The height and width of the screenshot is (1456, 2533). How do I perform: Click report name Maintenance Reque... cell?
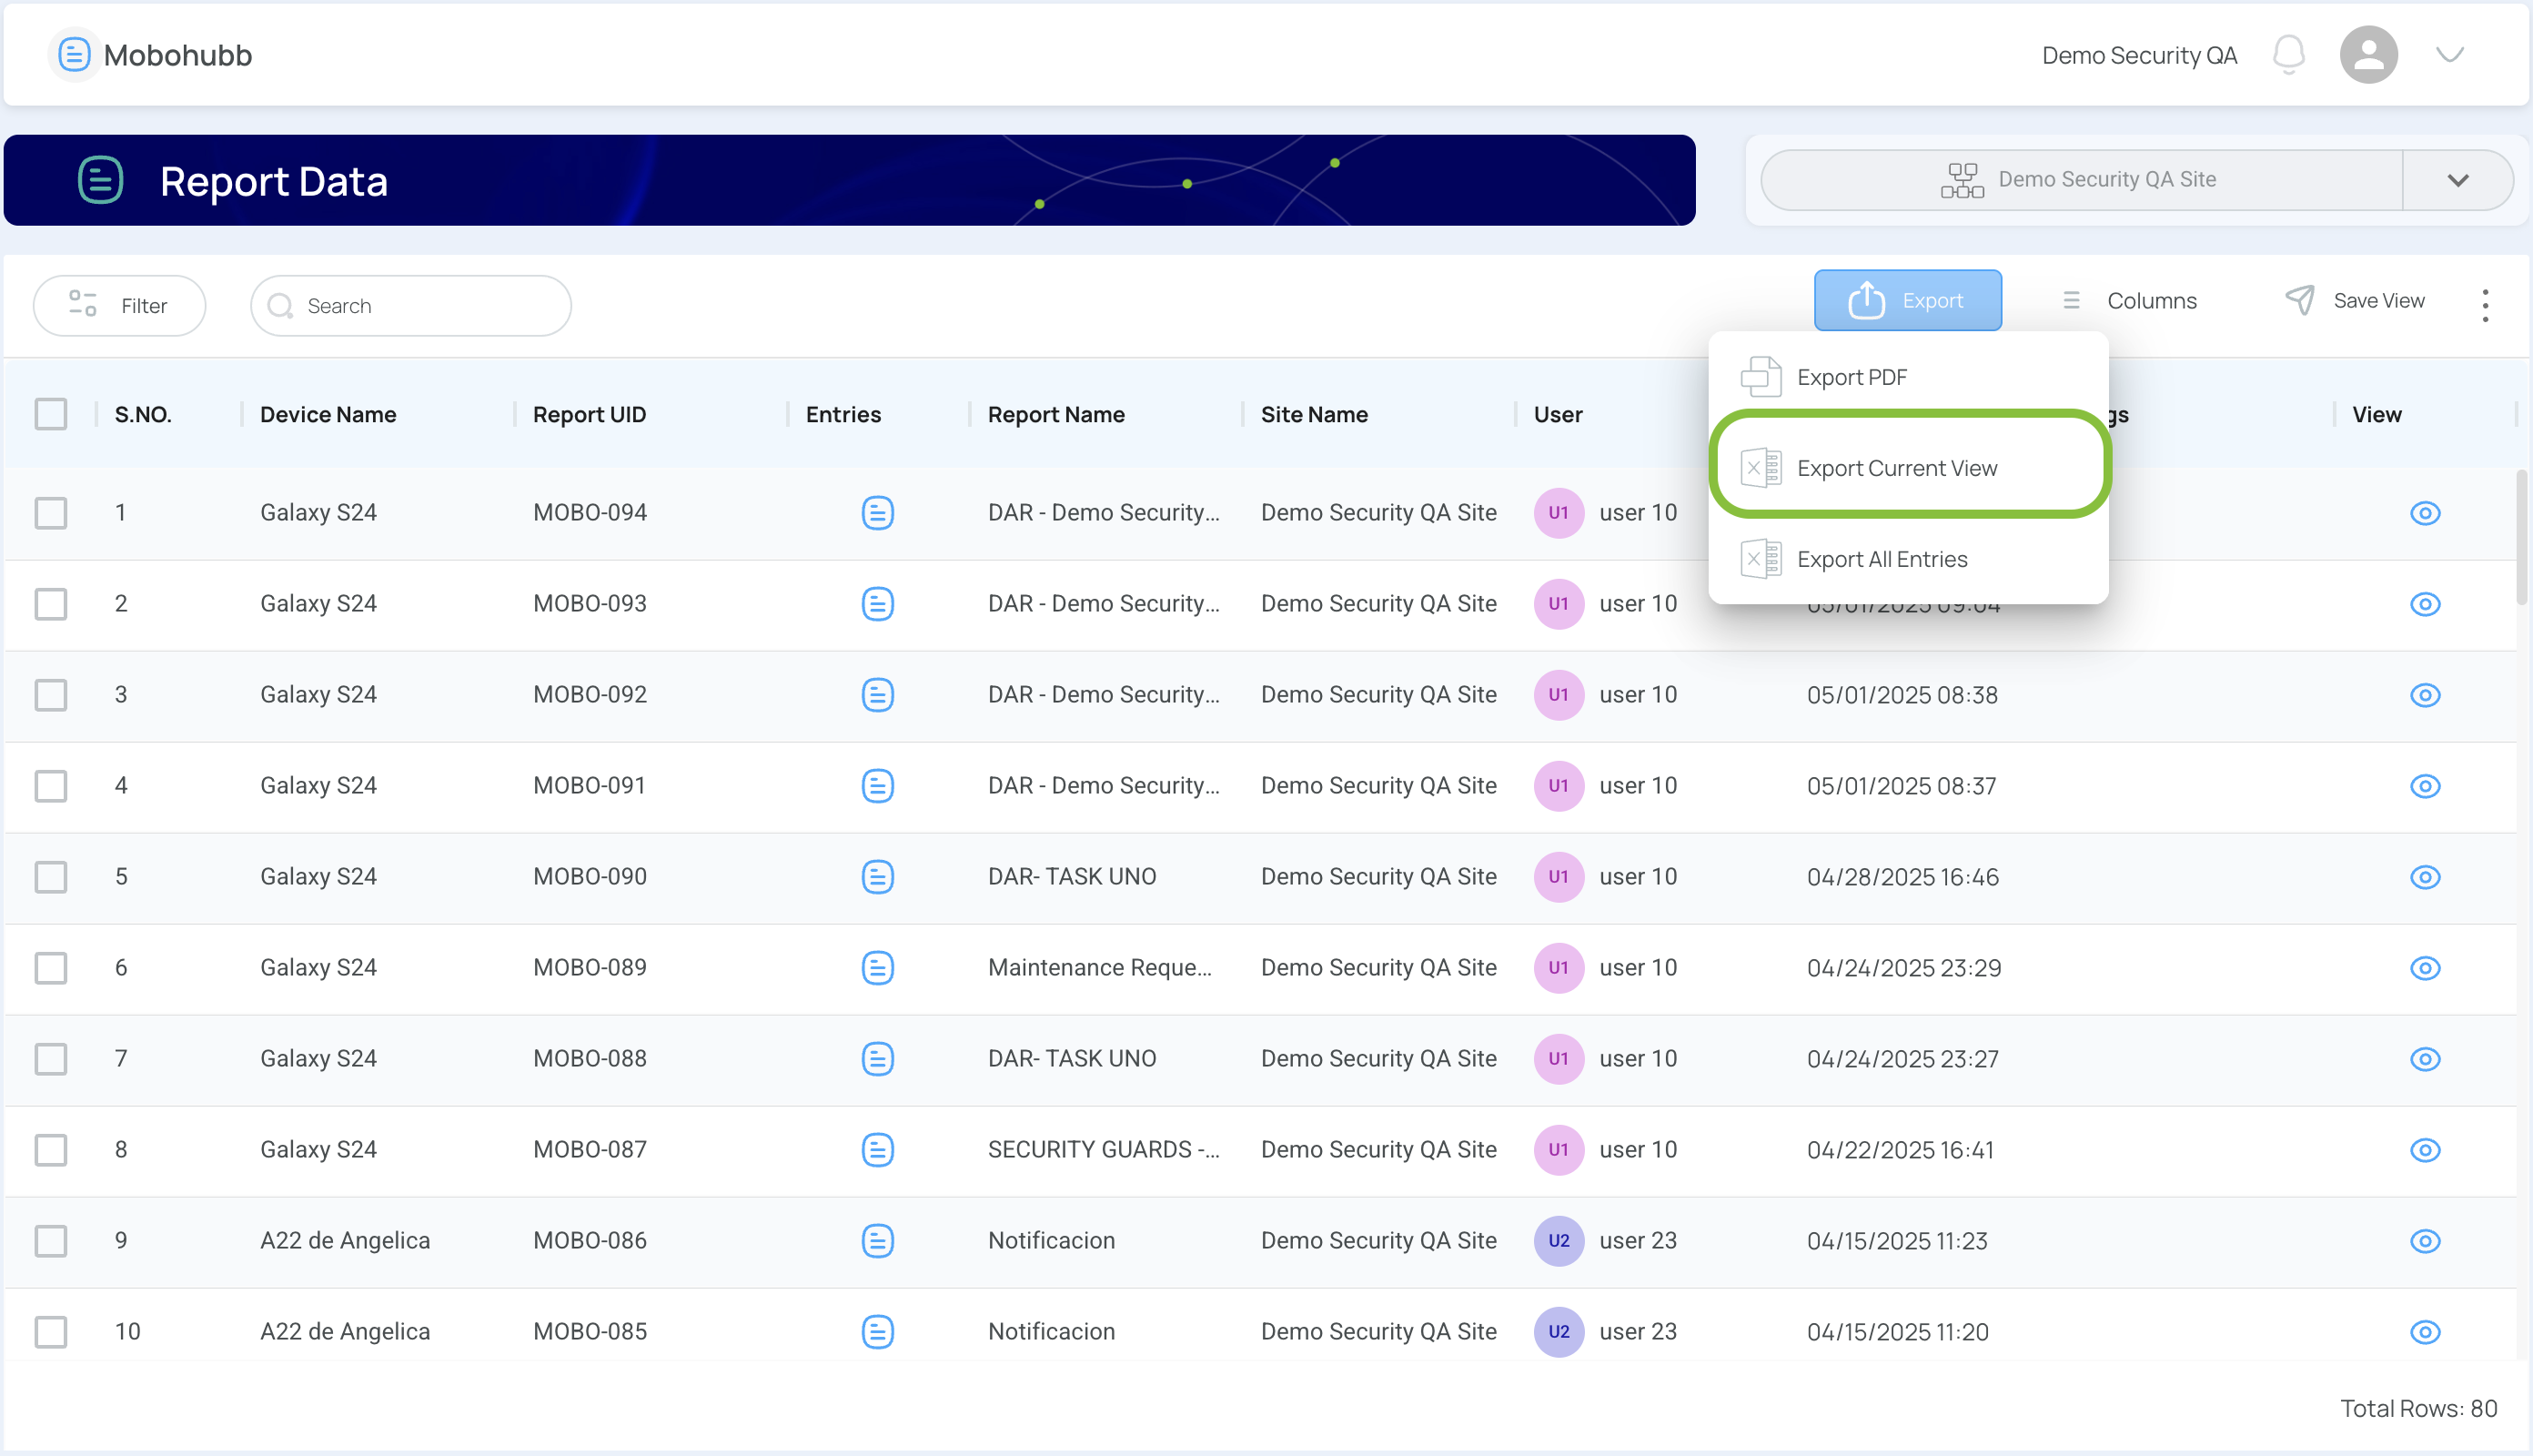(1098, 968)
